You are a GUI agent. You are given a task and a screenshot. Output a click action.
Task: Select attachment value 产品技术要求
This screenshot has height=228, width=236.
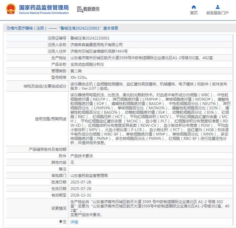pyautogui.click(x=81, y=156)
